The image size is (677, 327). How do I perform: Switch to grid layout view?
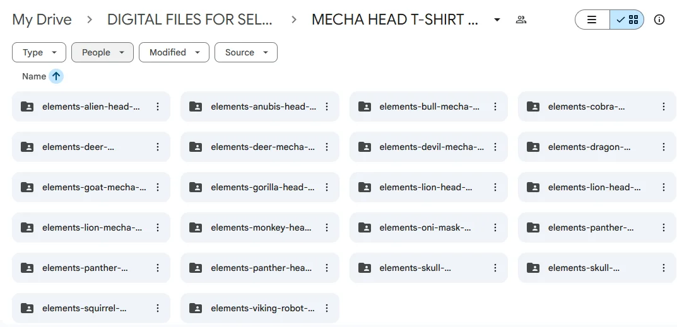[x=628, y=20]
